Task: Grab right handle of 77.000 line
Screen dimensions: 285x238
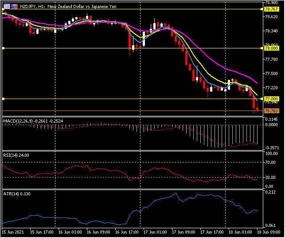Action: tap(262, 99)
